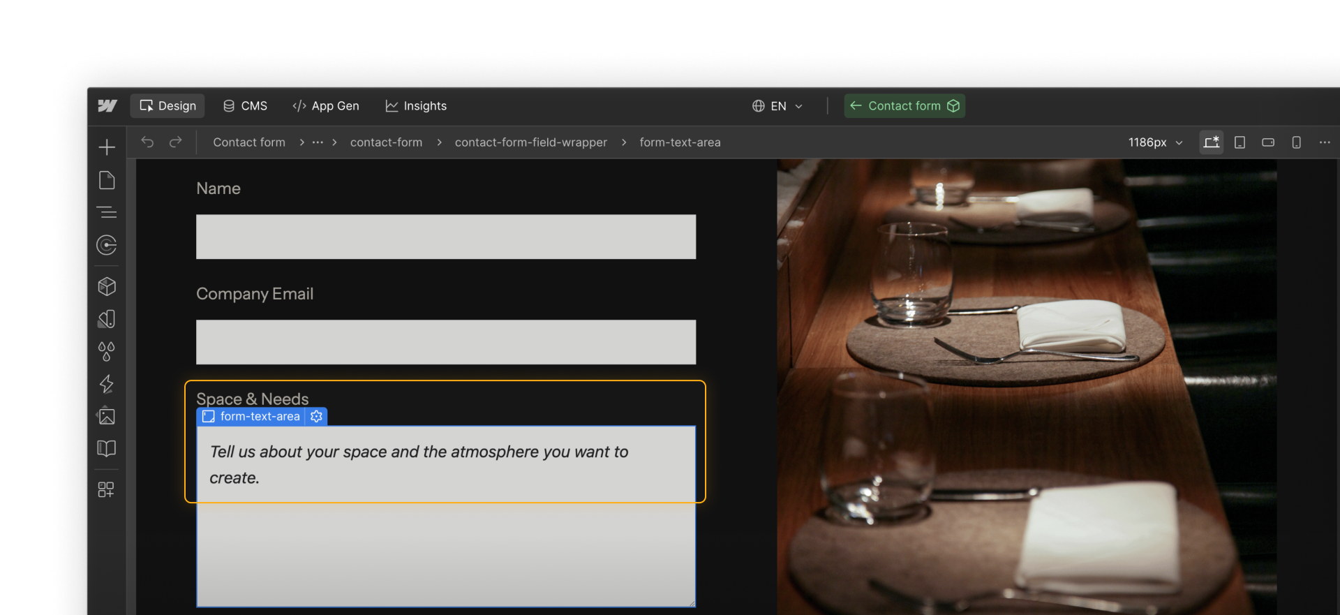Click the globe locale icon
This screenshot has height=615, width=1340.
(759, 106)
